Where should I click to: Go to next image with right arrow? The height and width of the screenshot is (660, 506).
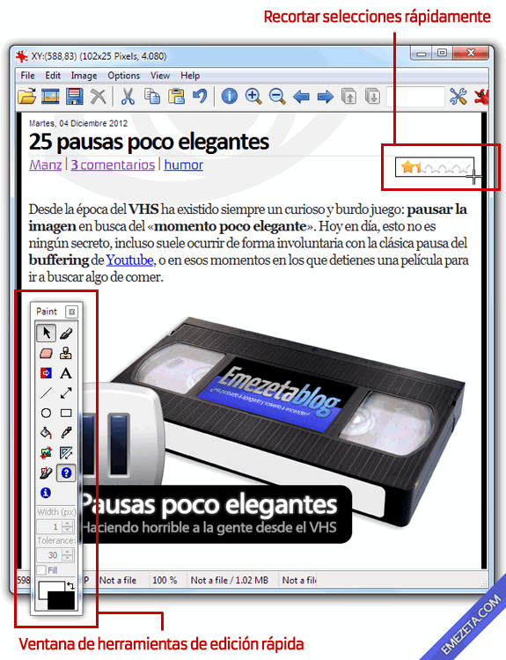point(326,97)
